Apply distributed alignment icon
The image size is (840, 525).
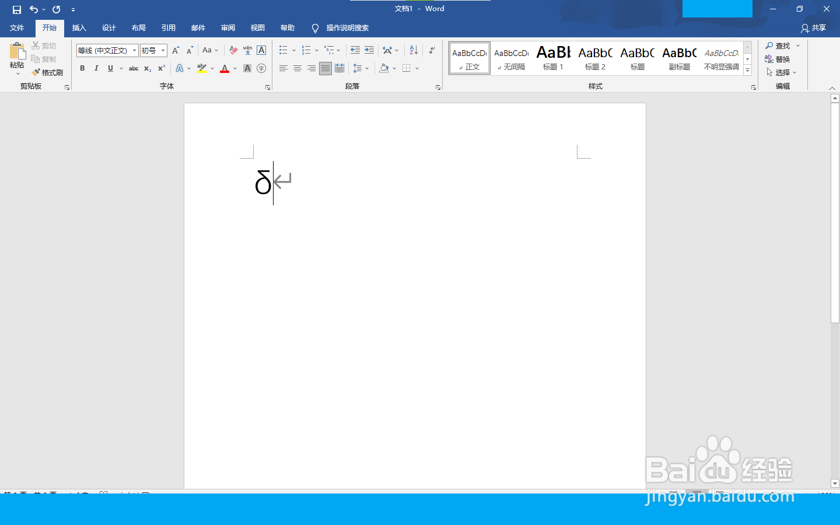coord(339,68)
